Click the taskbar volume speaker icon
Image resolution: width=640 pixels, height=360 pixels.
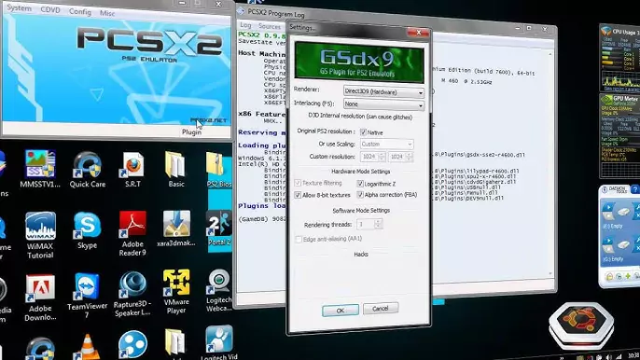(608, 357)
